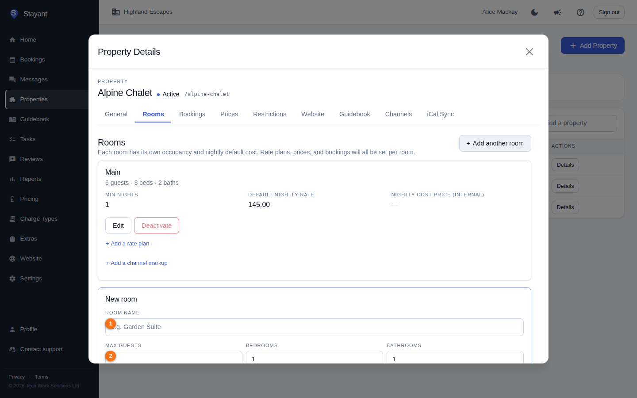637x398 pixels.
Task: Focus the Bedrooms input field
Action: (315, 357)
